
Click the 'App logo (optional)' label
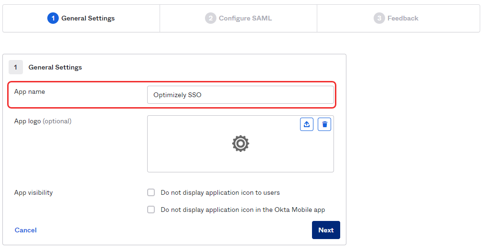(x=43, y=121)
